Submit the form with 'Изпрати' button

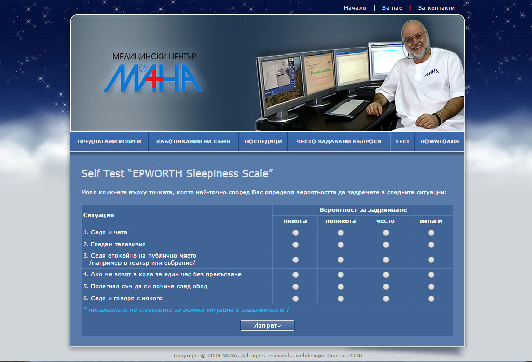coord(267,326)
